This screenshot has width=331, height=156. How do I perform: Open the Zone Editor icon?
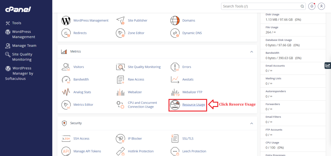coord(121,33)
